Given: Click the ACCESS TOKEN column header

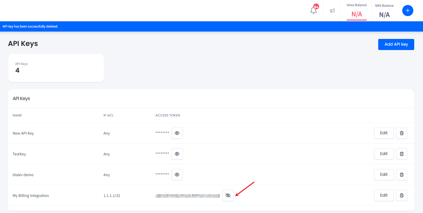Looking at the screenshot, I should tap(168, 116).
